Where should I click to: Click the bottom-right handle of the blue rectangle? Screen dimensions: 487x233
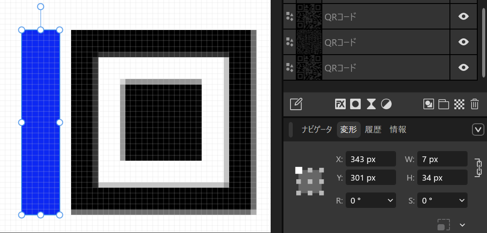(x=60, y=215)
